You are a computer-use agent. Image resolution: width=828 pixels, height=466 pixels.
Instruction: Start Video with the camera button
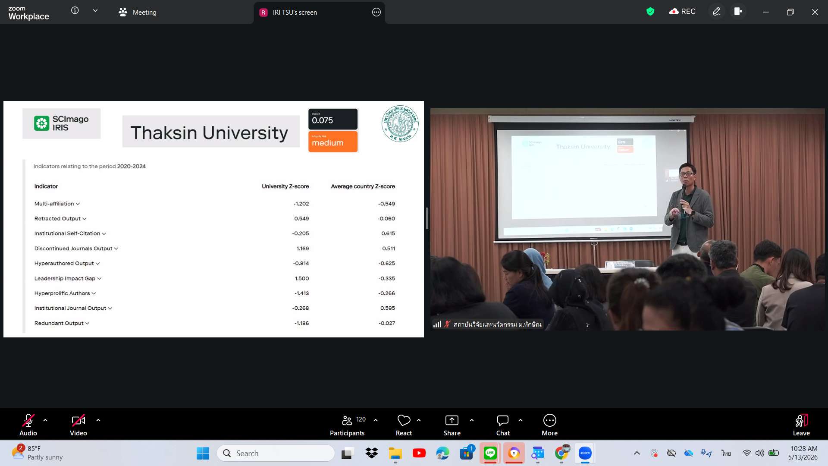point(78,425)
